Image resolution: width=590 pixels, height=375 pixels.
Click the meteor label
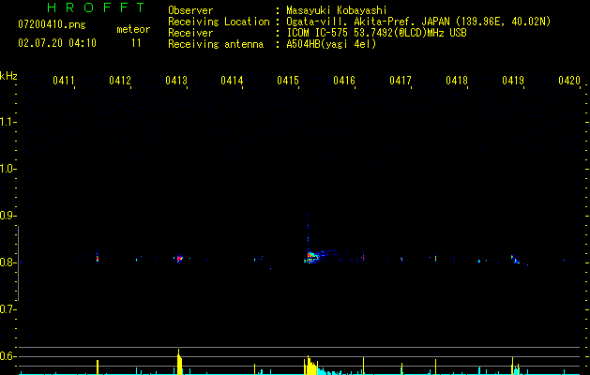click(133, 29)
